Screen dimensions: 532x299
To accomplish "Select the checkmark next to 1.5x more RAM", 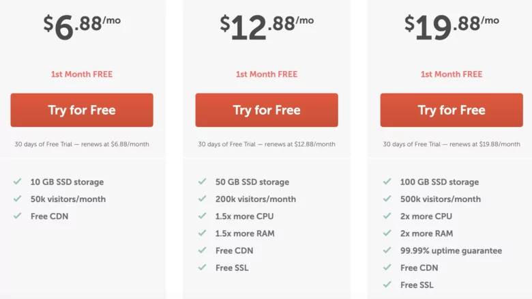I will click(202, 233).
